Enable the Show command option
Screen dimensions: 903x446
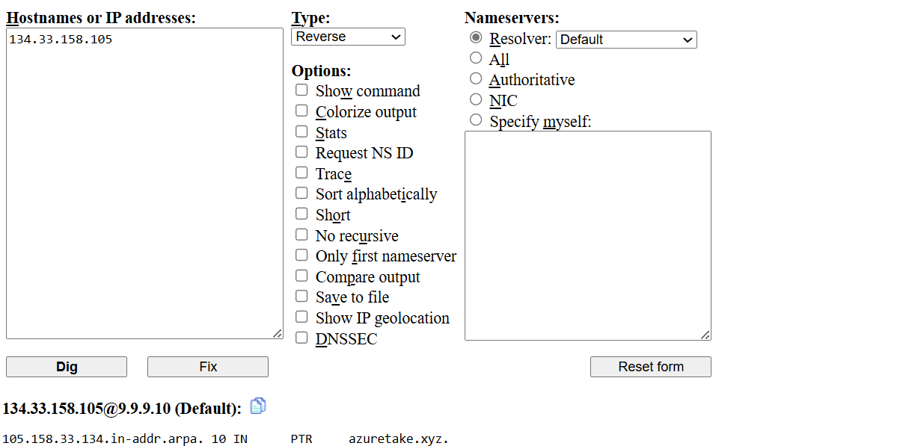(301, 89)
